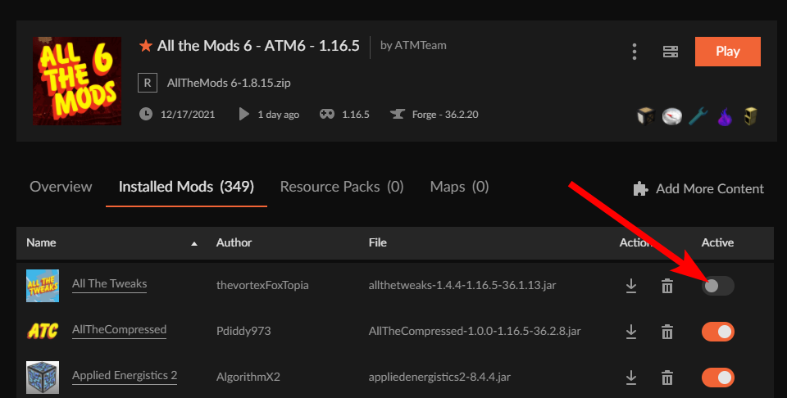Click the by ATMTeam author text

tap(413, 45)
